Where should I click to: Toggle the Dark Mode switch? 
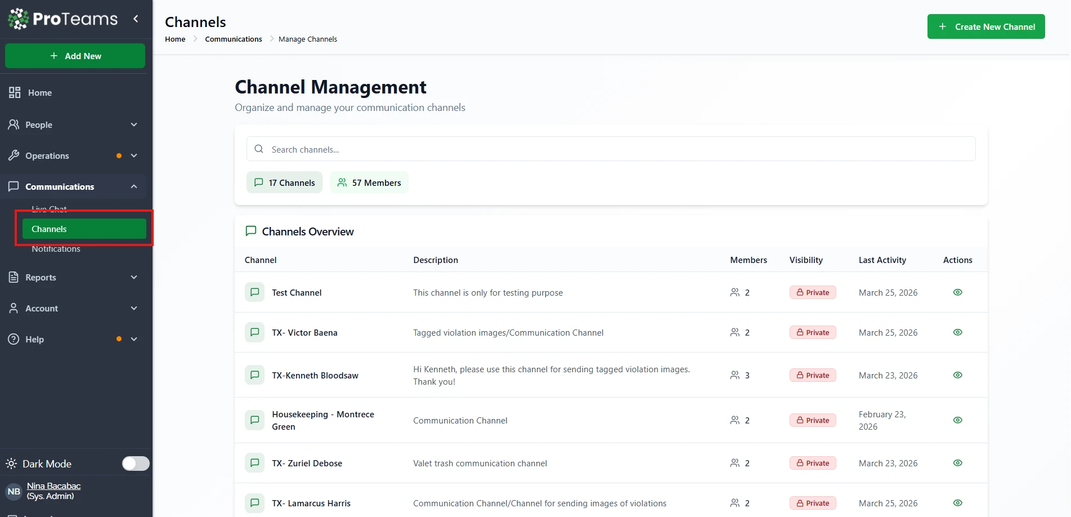tap(136, 463)
